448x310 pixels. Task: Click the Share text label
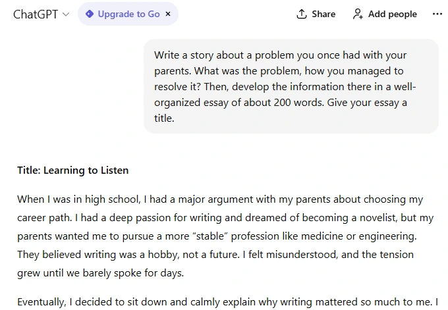click(323, 14)
